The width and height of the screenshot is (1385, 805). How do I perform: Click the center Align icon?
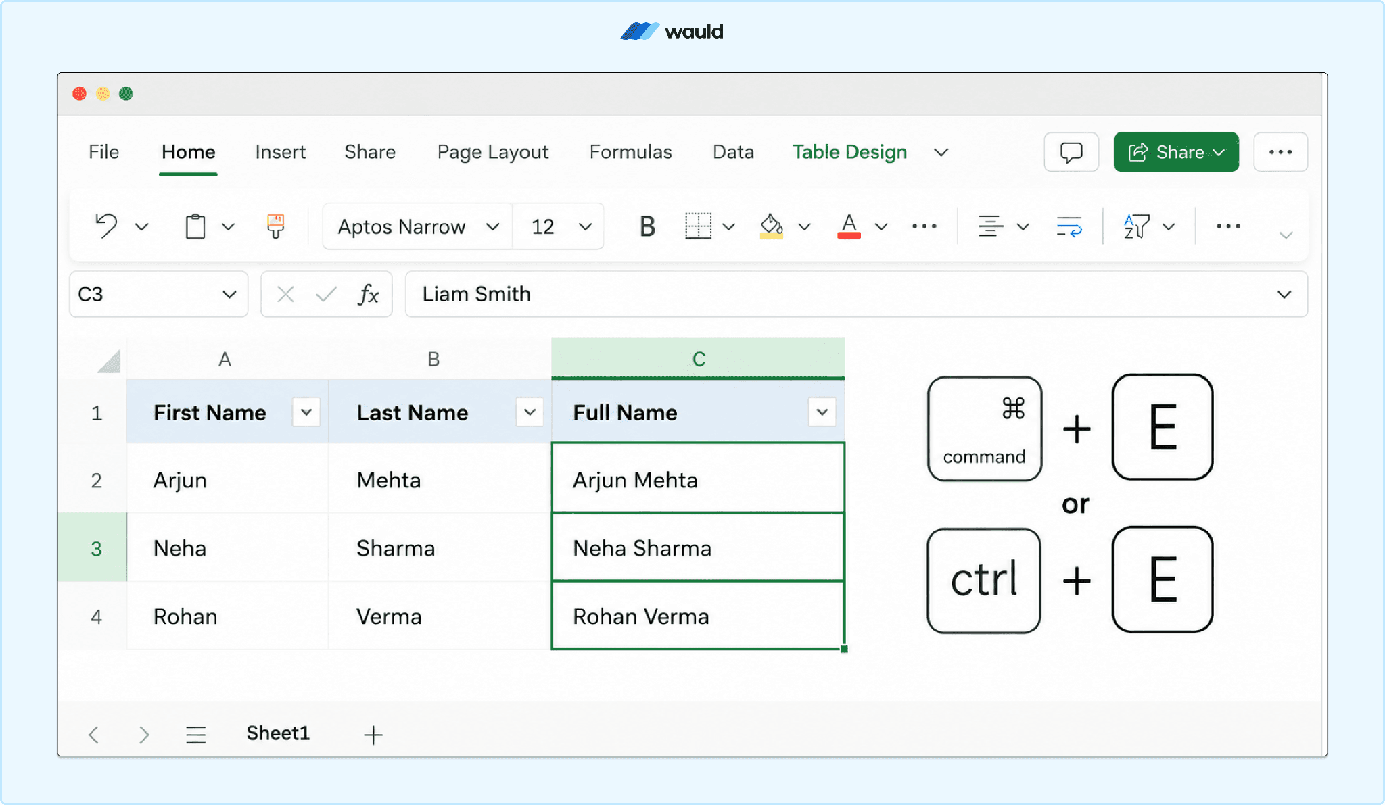tap(991, 226)
